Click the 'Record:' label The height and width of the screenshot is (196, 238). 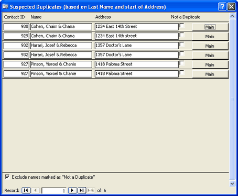pos(12,190)
